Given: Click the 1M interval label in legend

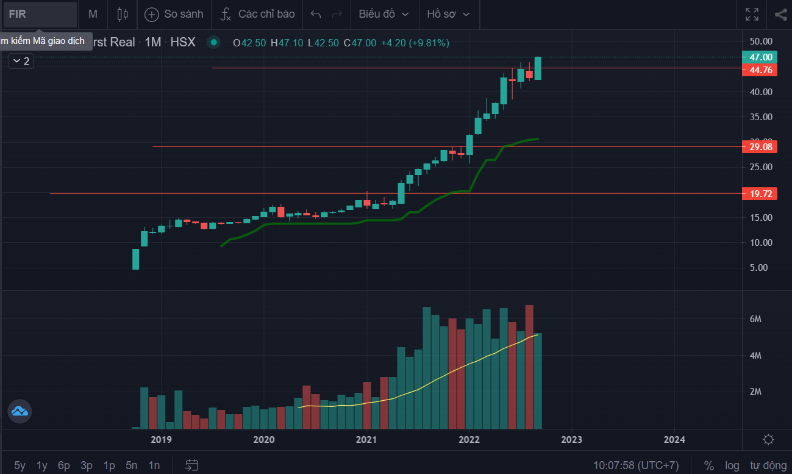Looking at the screenshot, I should [x=153, y=42].
